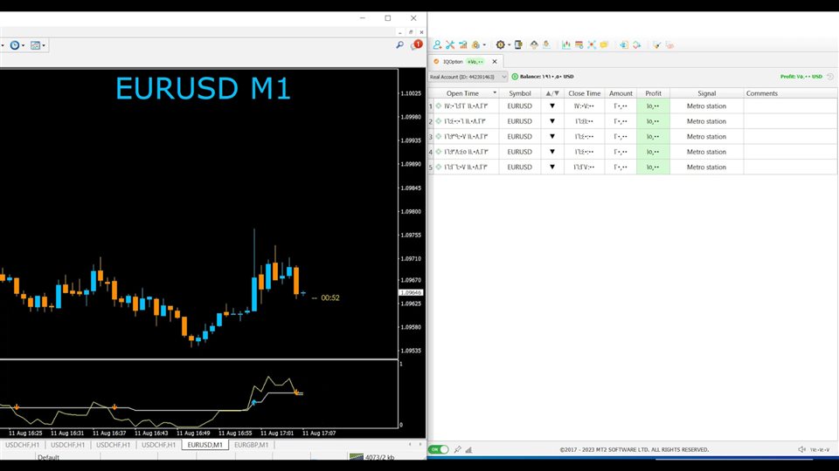The width and height of the screenshot is (839, 471).
Task: Switch to the EURUSD,M1 chart tab
Action: tap(205, 445)
